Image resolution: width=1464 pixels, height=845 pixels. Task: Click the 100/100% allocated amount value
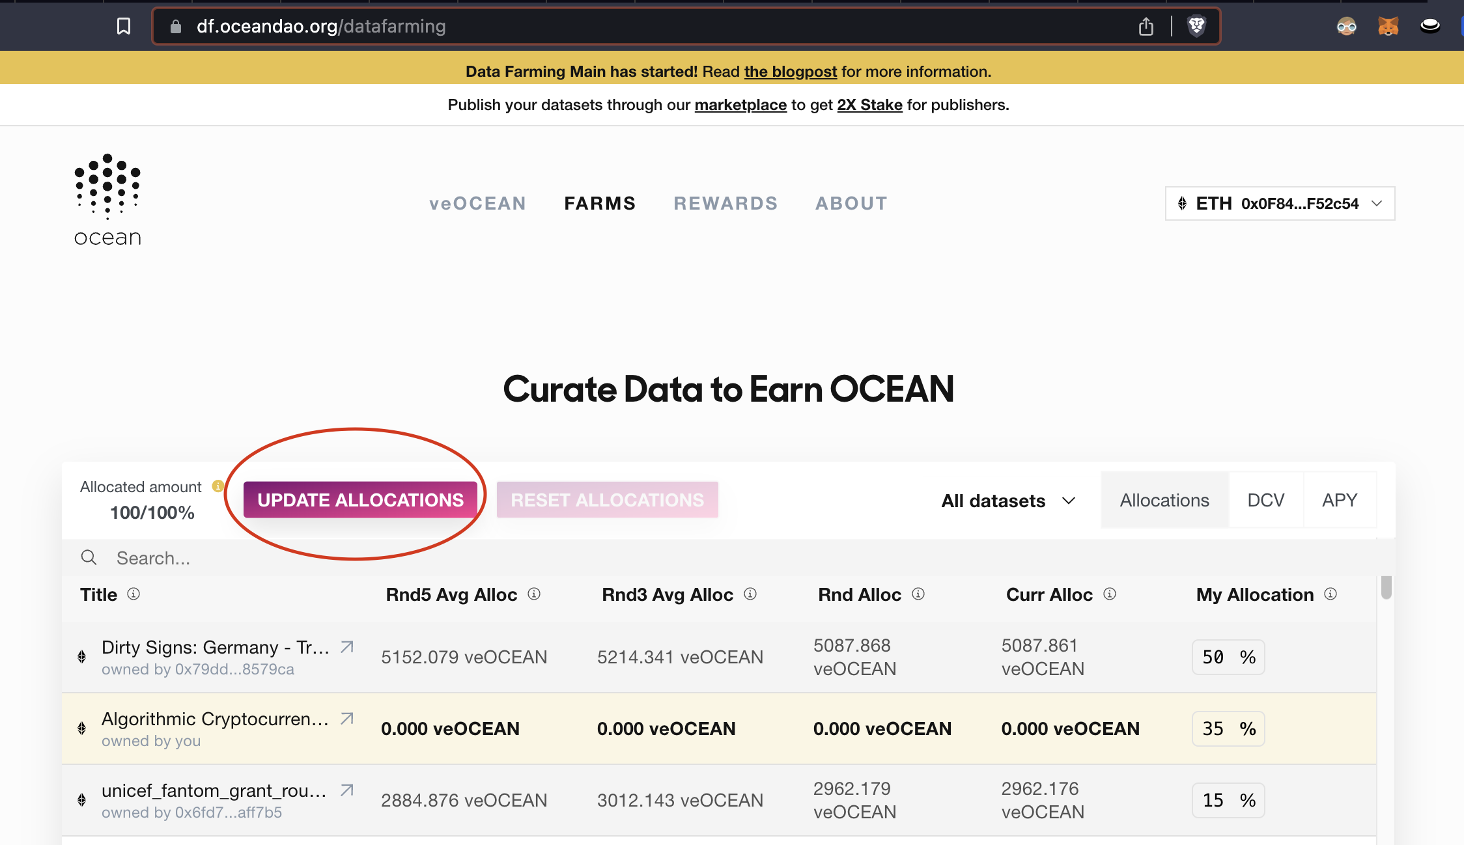[152, 513]
